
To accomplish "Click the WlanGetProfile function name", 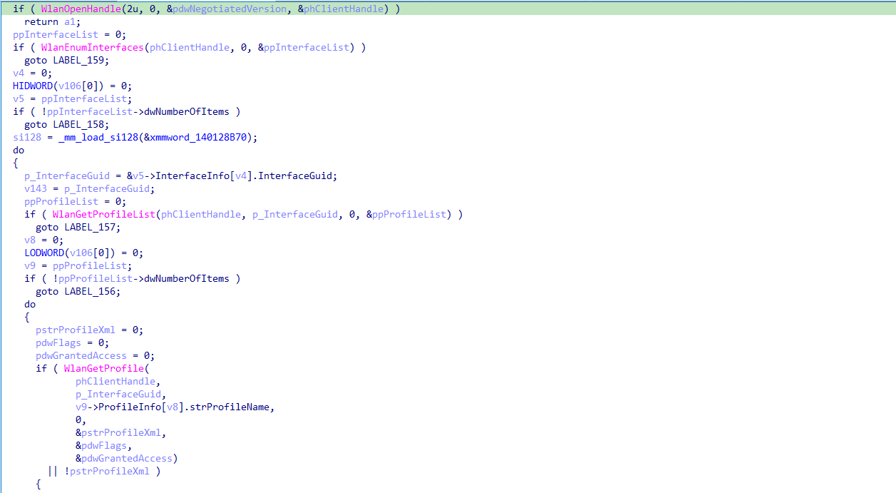I will pyautogui.click(x=103, y=368).
